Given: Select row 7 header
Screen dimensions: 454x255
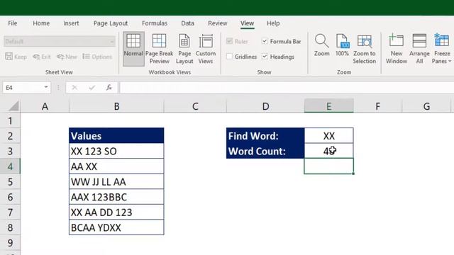Looking at the screenshot, I should point(10,212).
